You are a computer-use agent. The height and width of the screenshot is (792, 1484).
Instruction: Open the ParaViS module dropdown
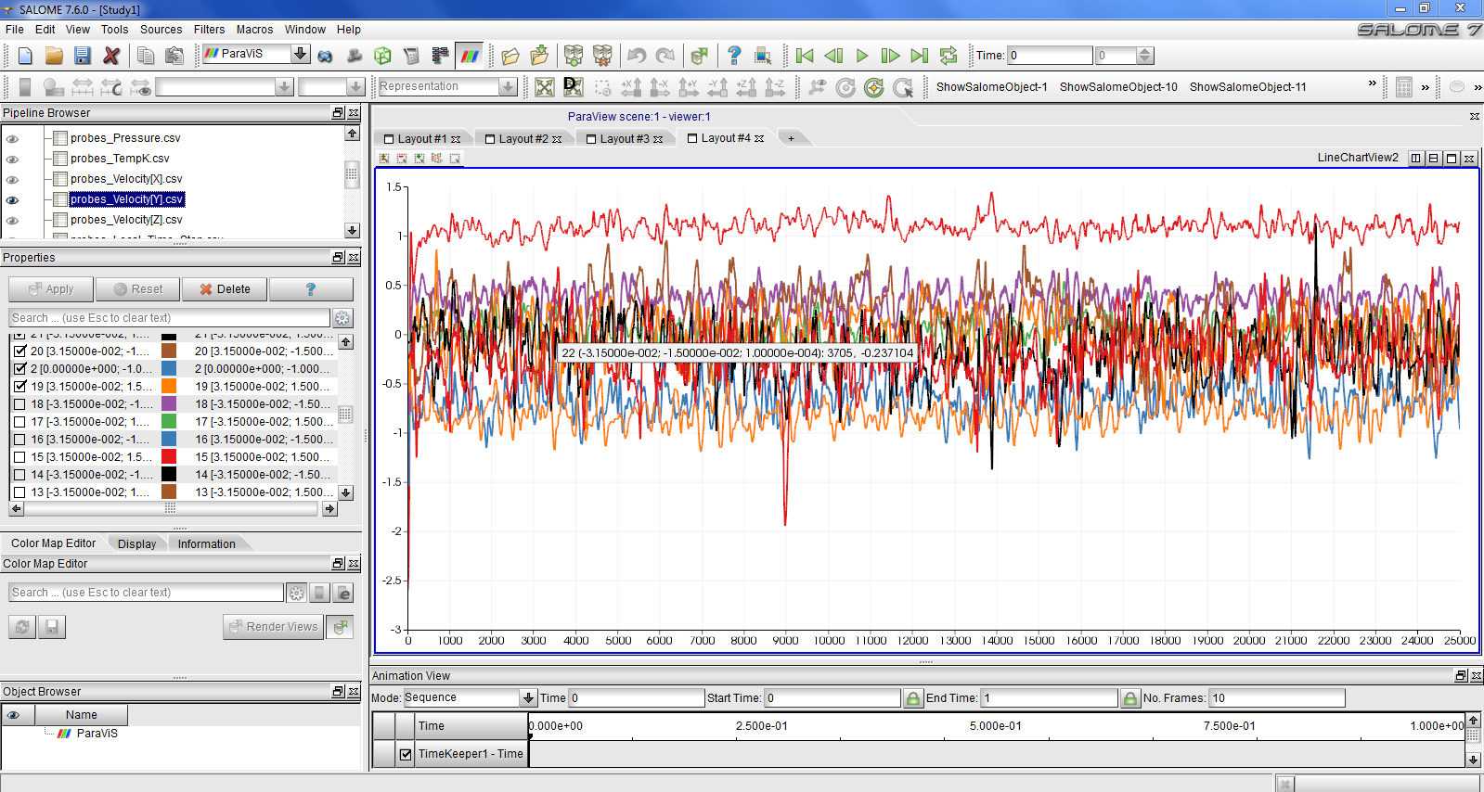[300, 54]
